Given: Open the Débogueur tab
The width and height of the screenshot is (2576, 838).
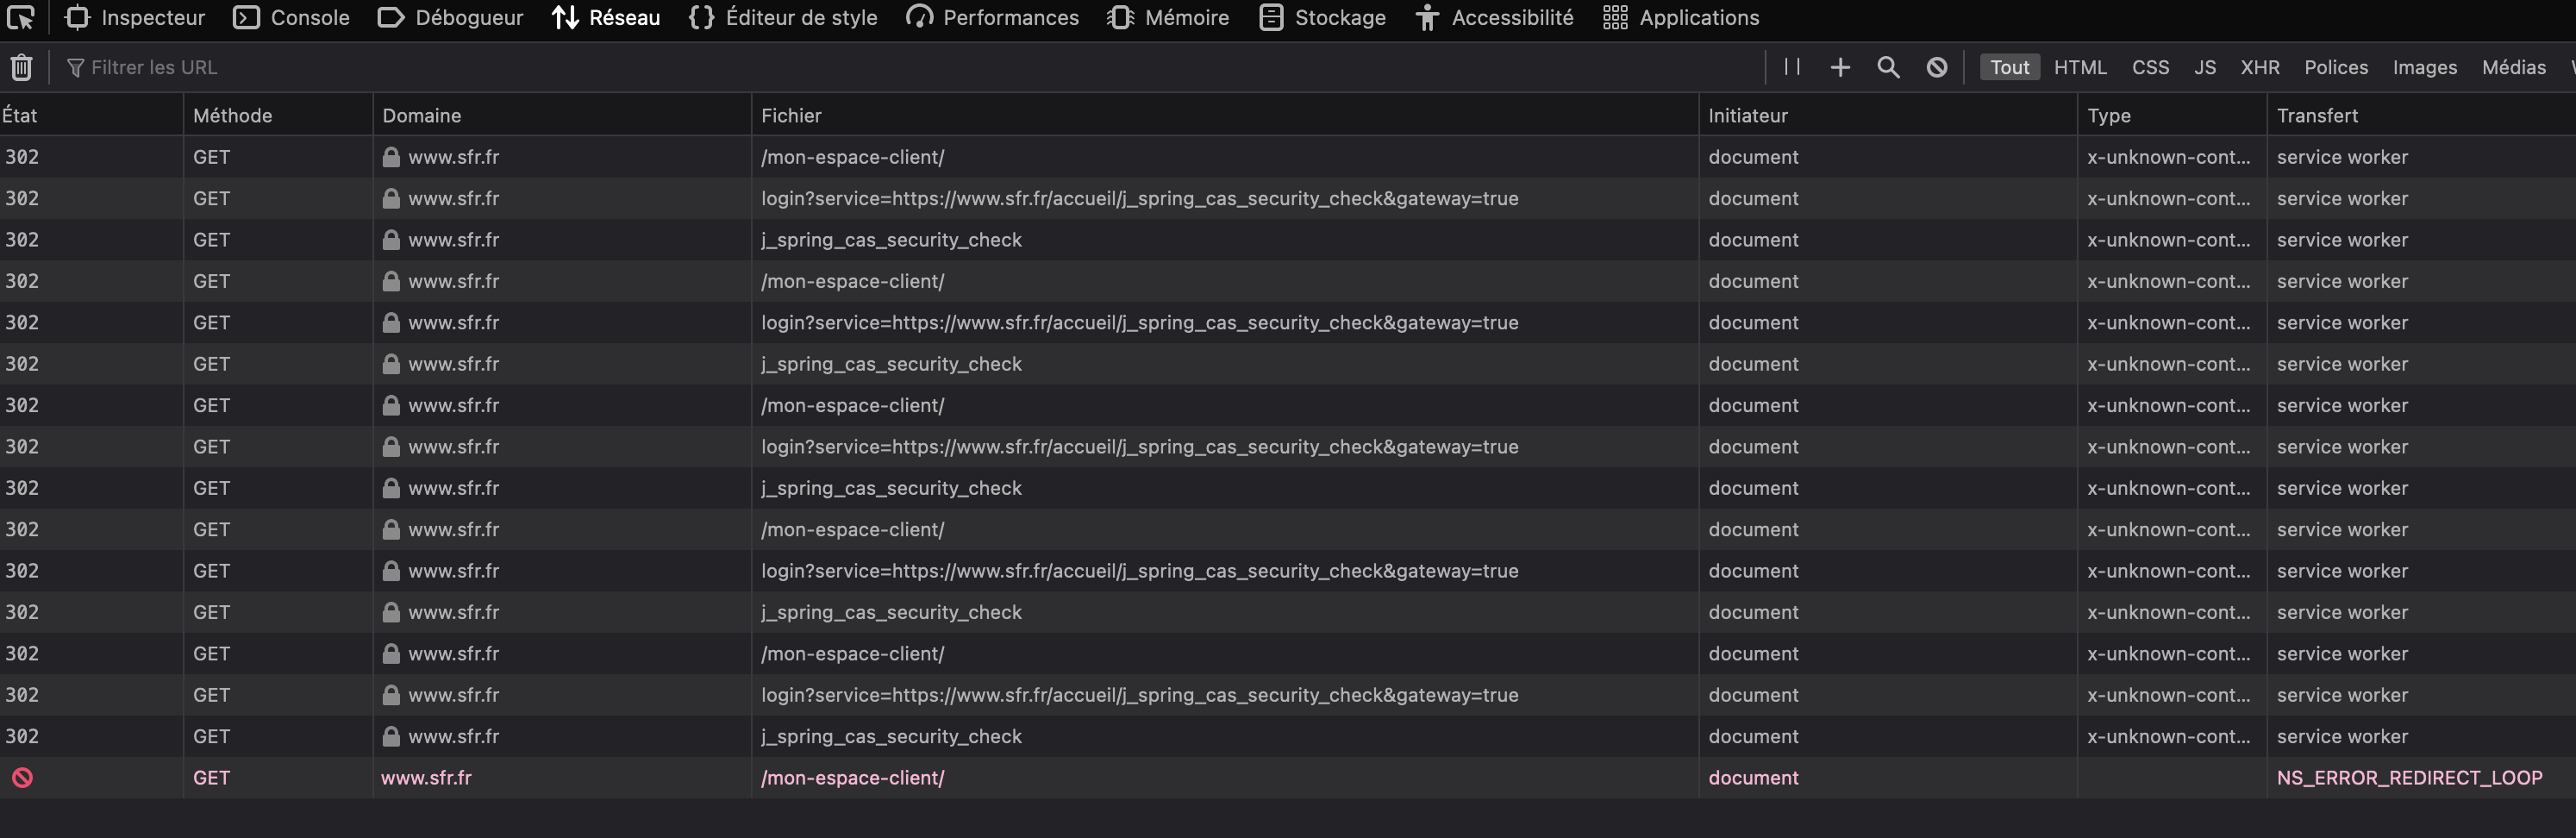Looking at the screenshot, I should (450, 17).
